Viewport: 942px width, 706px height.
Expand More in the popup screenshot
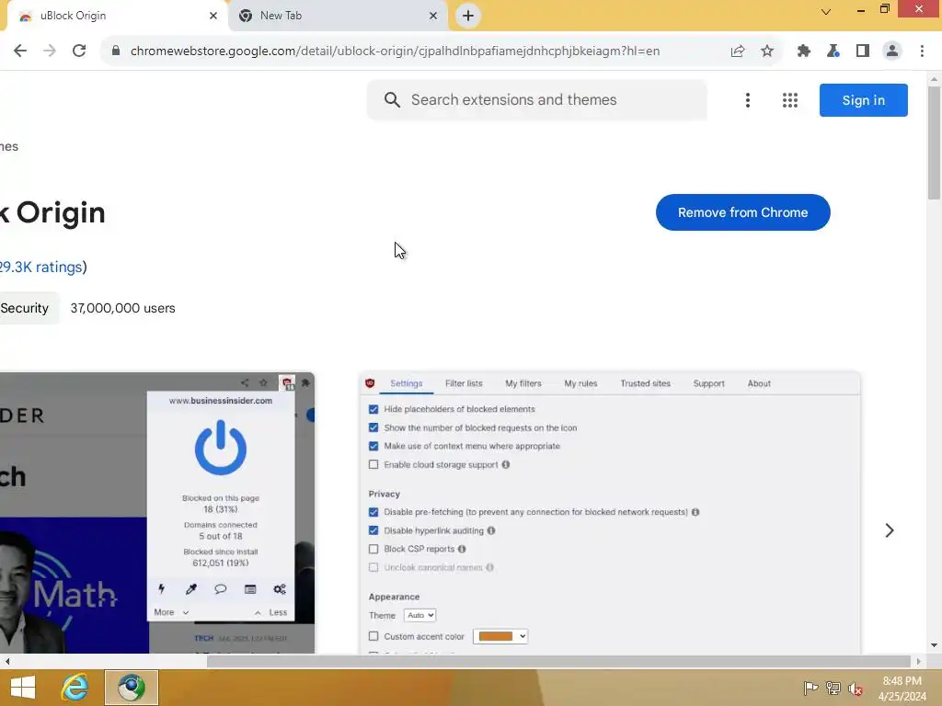(171, 612)
